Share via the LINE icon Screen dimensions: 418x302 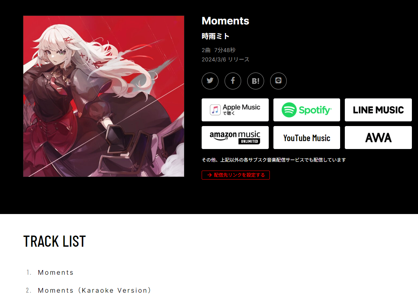point(278,81)
